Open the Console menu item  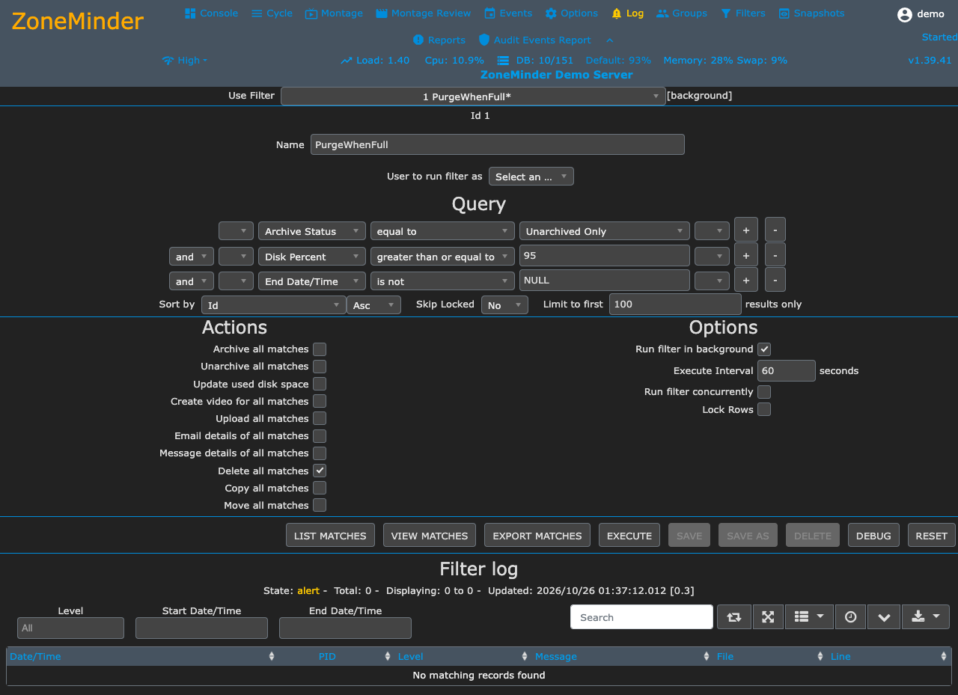pos(212,13)
